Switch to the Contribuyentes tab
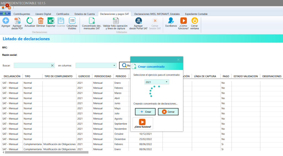This screenshot has width=283, height=156. [22, 14]
